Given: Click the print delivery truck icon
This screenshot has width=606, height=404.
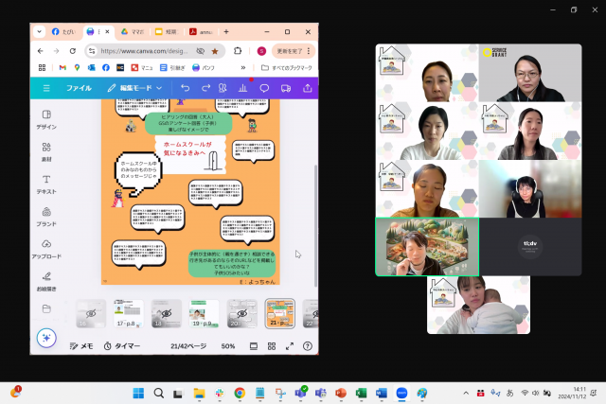Looking at the screenshot, I should coord(286,88).
